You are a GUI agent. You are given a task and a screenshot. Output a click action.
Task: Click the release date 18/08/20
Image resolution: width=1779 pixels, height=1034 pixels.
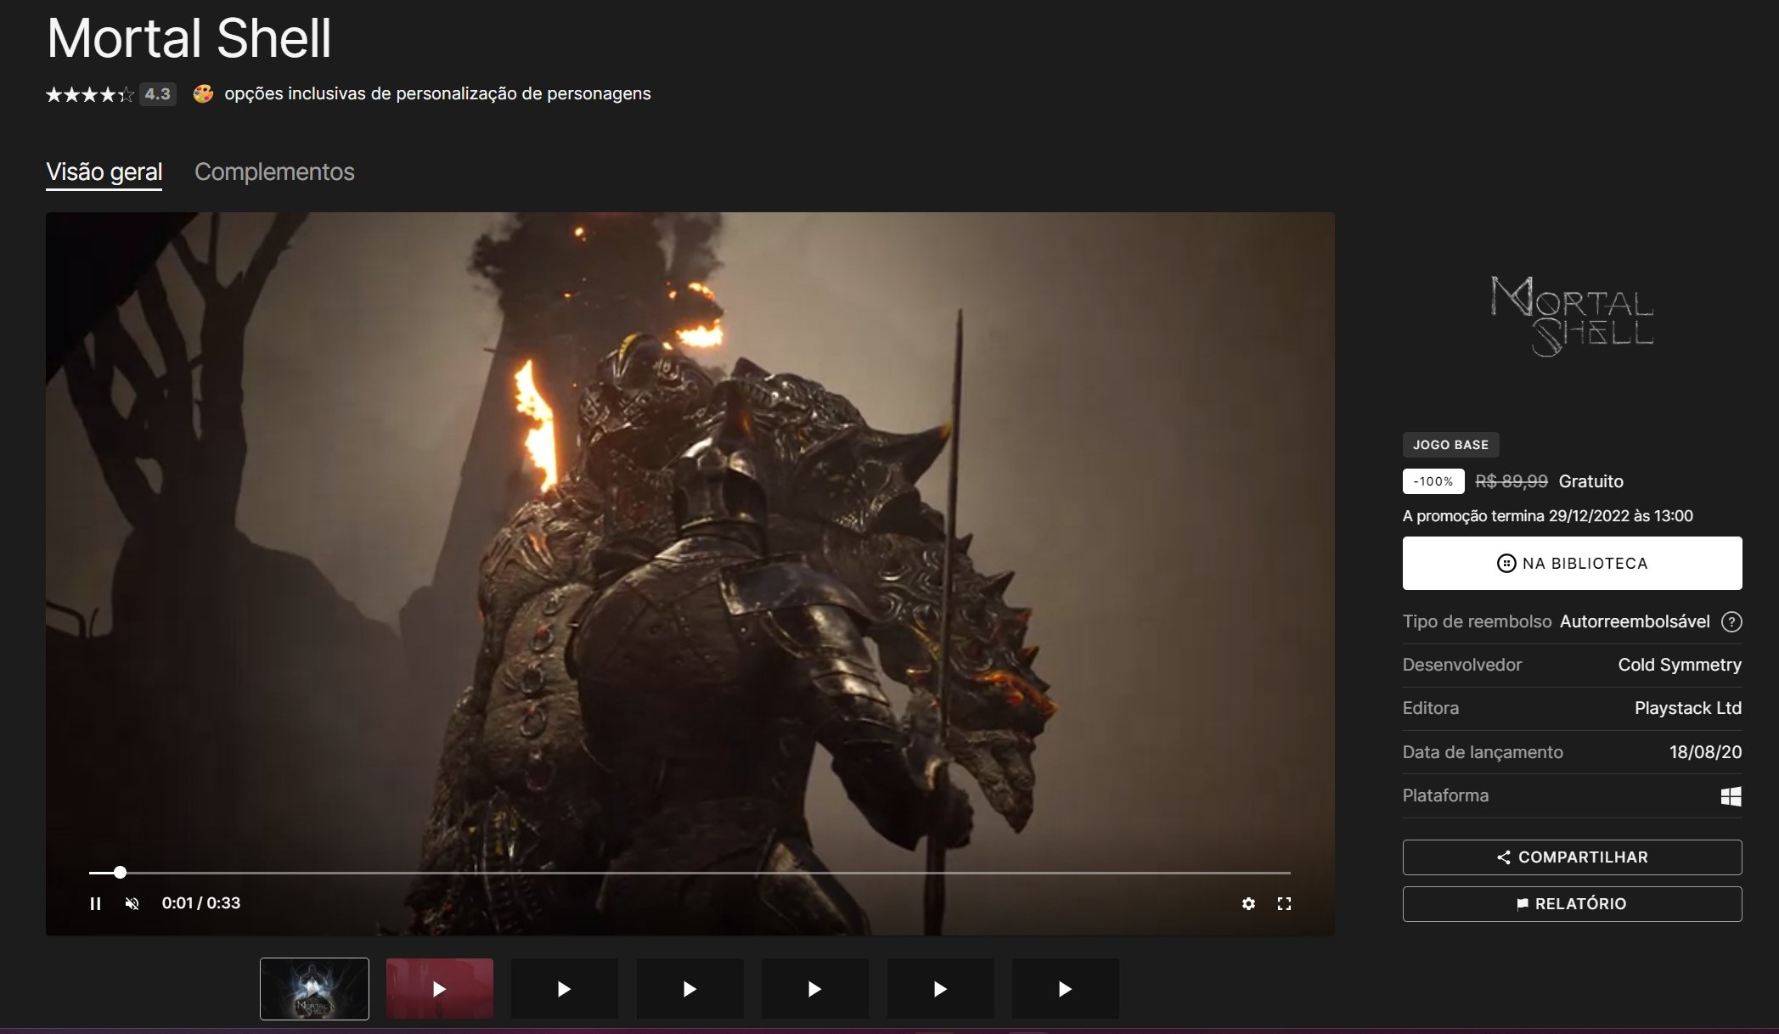pyautogui.click(x=1705, y=752)
